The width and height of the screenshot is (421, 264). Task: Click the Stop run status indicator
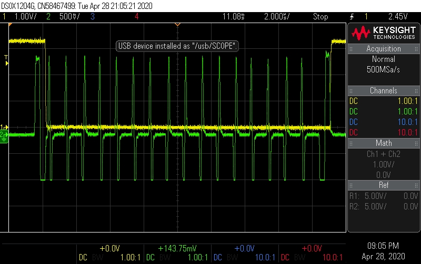coord(320,17)
